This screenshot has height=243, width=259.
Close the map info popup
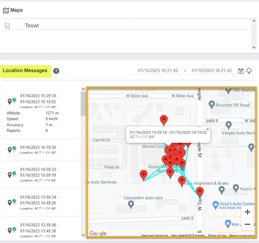pos(208,129)
